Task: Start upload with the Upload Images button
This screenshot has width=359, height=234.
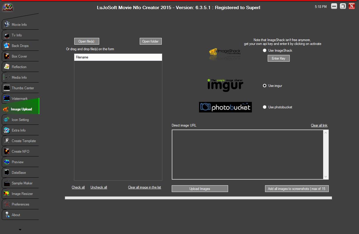Action: tap(200, 189)
